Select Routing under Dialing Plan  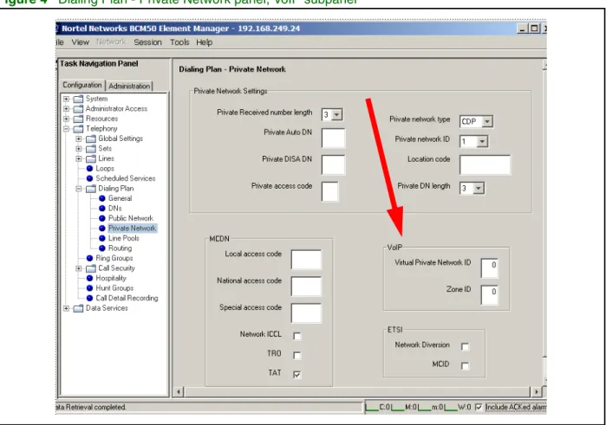point(120,248)
